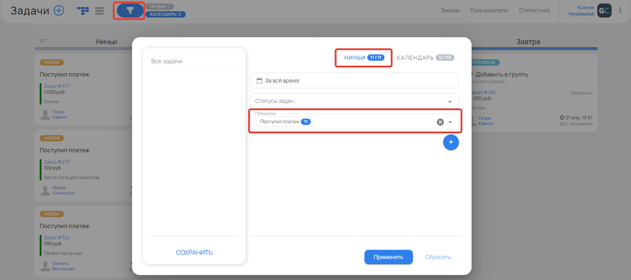Image resolution: width=631 pixels, height=280 pixels.
Task: Open the Статистика section
Action: coord(534,11)
